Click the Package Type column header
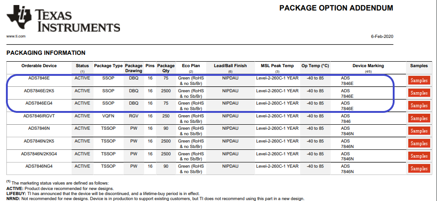 [x=108, y=66]
